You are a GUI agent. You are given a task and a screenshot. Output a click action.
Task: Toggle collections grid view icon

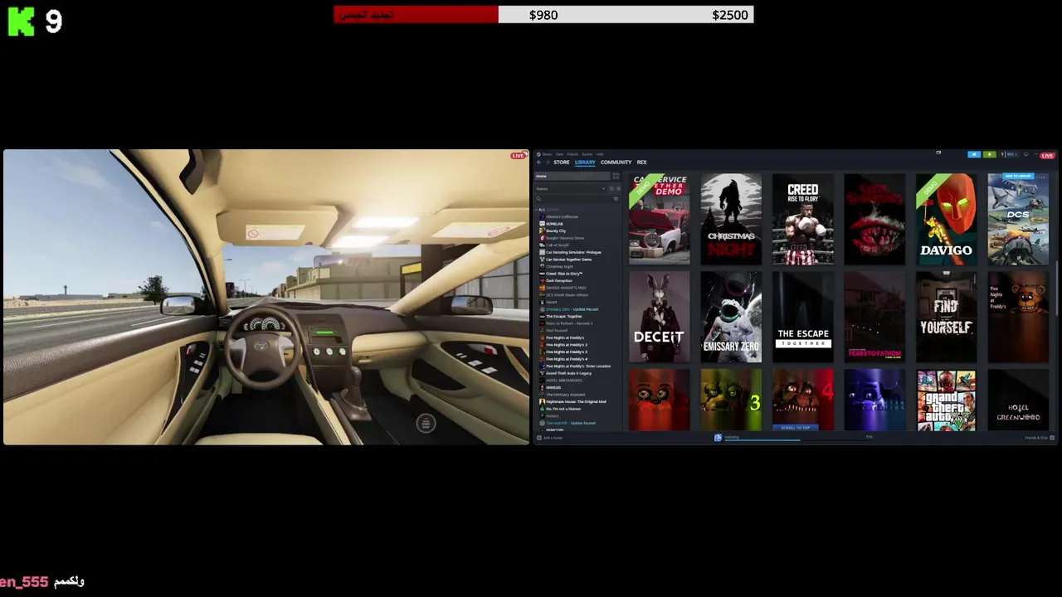click(x=616, y=176)
